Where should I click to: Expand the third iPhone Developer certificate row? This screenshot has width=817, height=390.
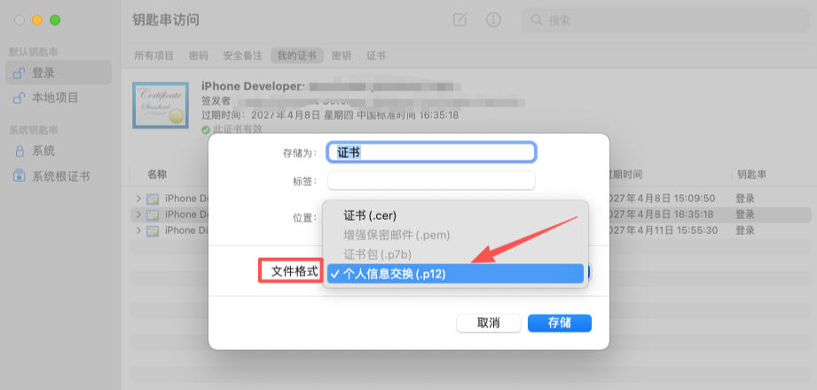(138, 230)
